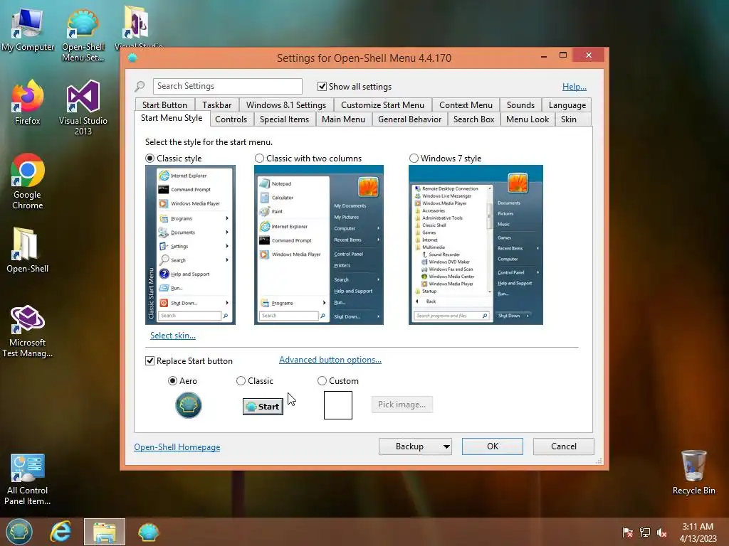Select the Open-Shell folder icon on the desktop
Image resolution: width=729 pixels, height=546 pixels.
pos(28,250)
